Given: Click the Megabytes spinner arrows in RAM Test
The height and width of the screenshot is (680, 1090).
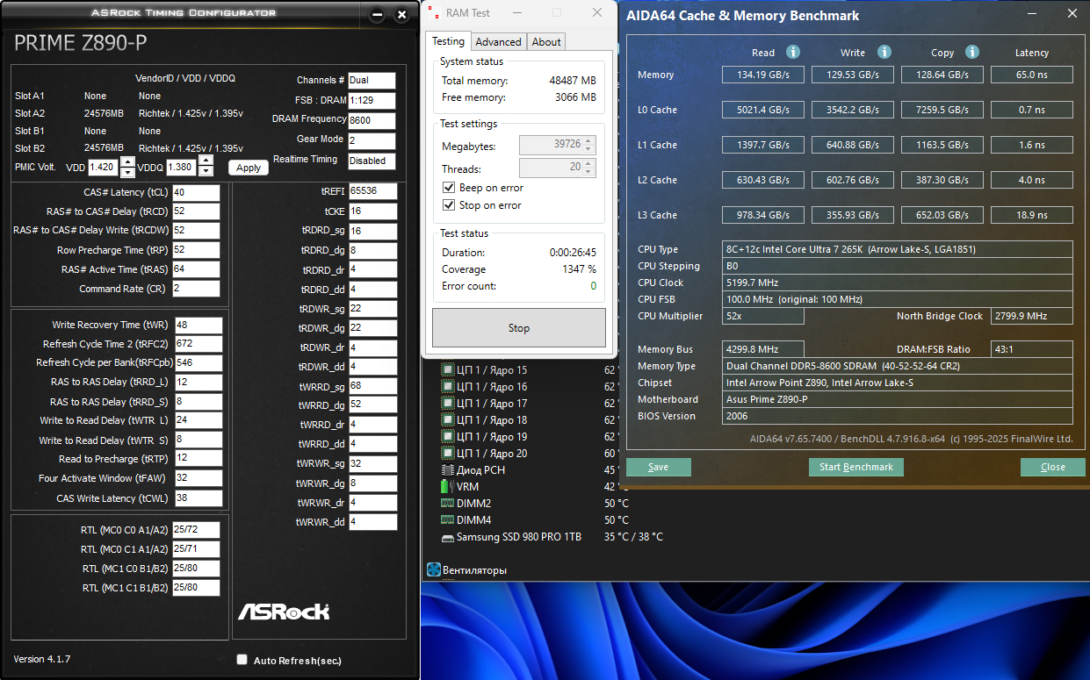Looking at the screenshot, I should [588, 145].
